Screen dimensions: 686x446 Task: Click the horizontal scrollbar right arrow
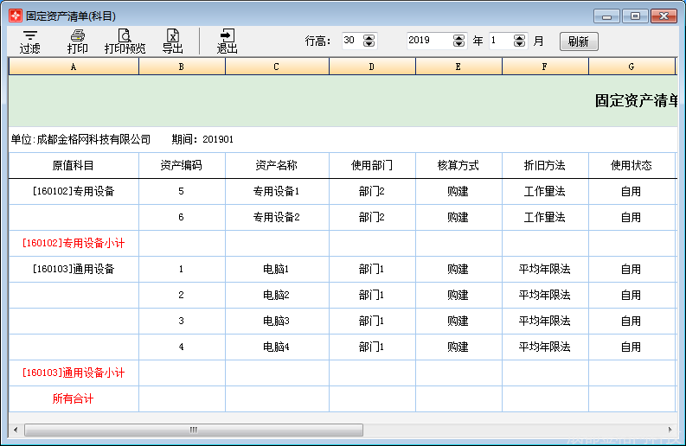[x=669, y=430]
